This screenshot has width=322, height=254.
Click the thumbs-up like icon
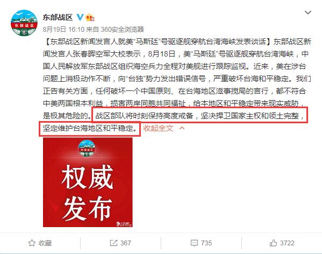(273, 243)
